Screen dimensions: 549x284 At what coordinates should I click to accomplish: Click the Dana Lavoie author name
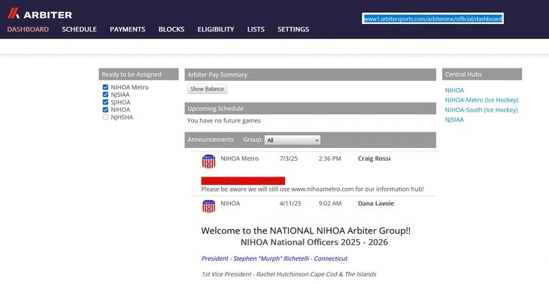pos(376,204)
